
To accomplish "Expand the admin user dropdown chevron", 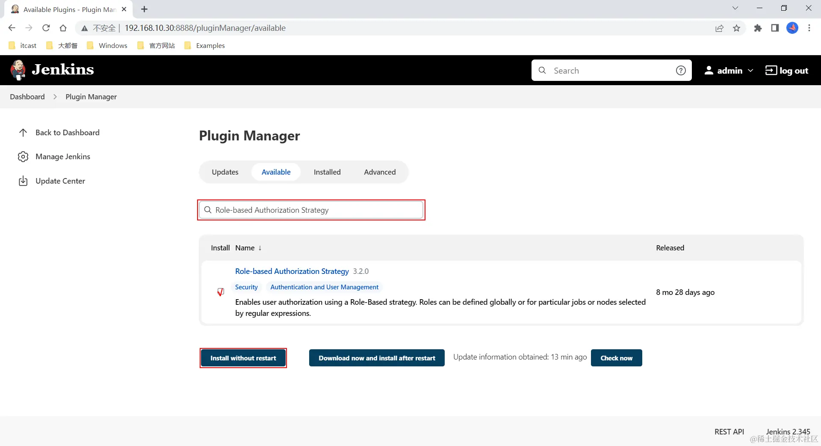I will (750, 70).
